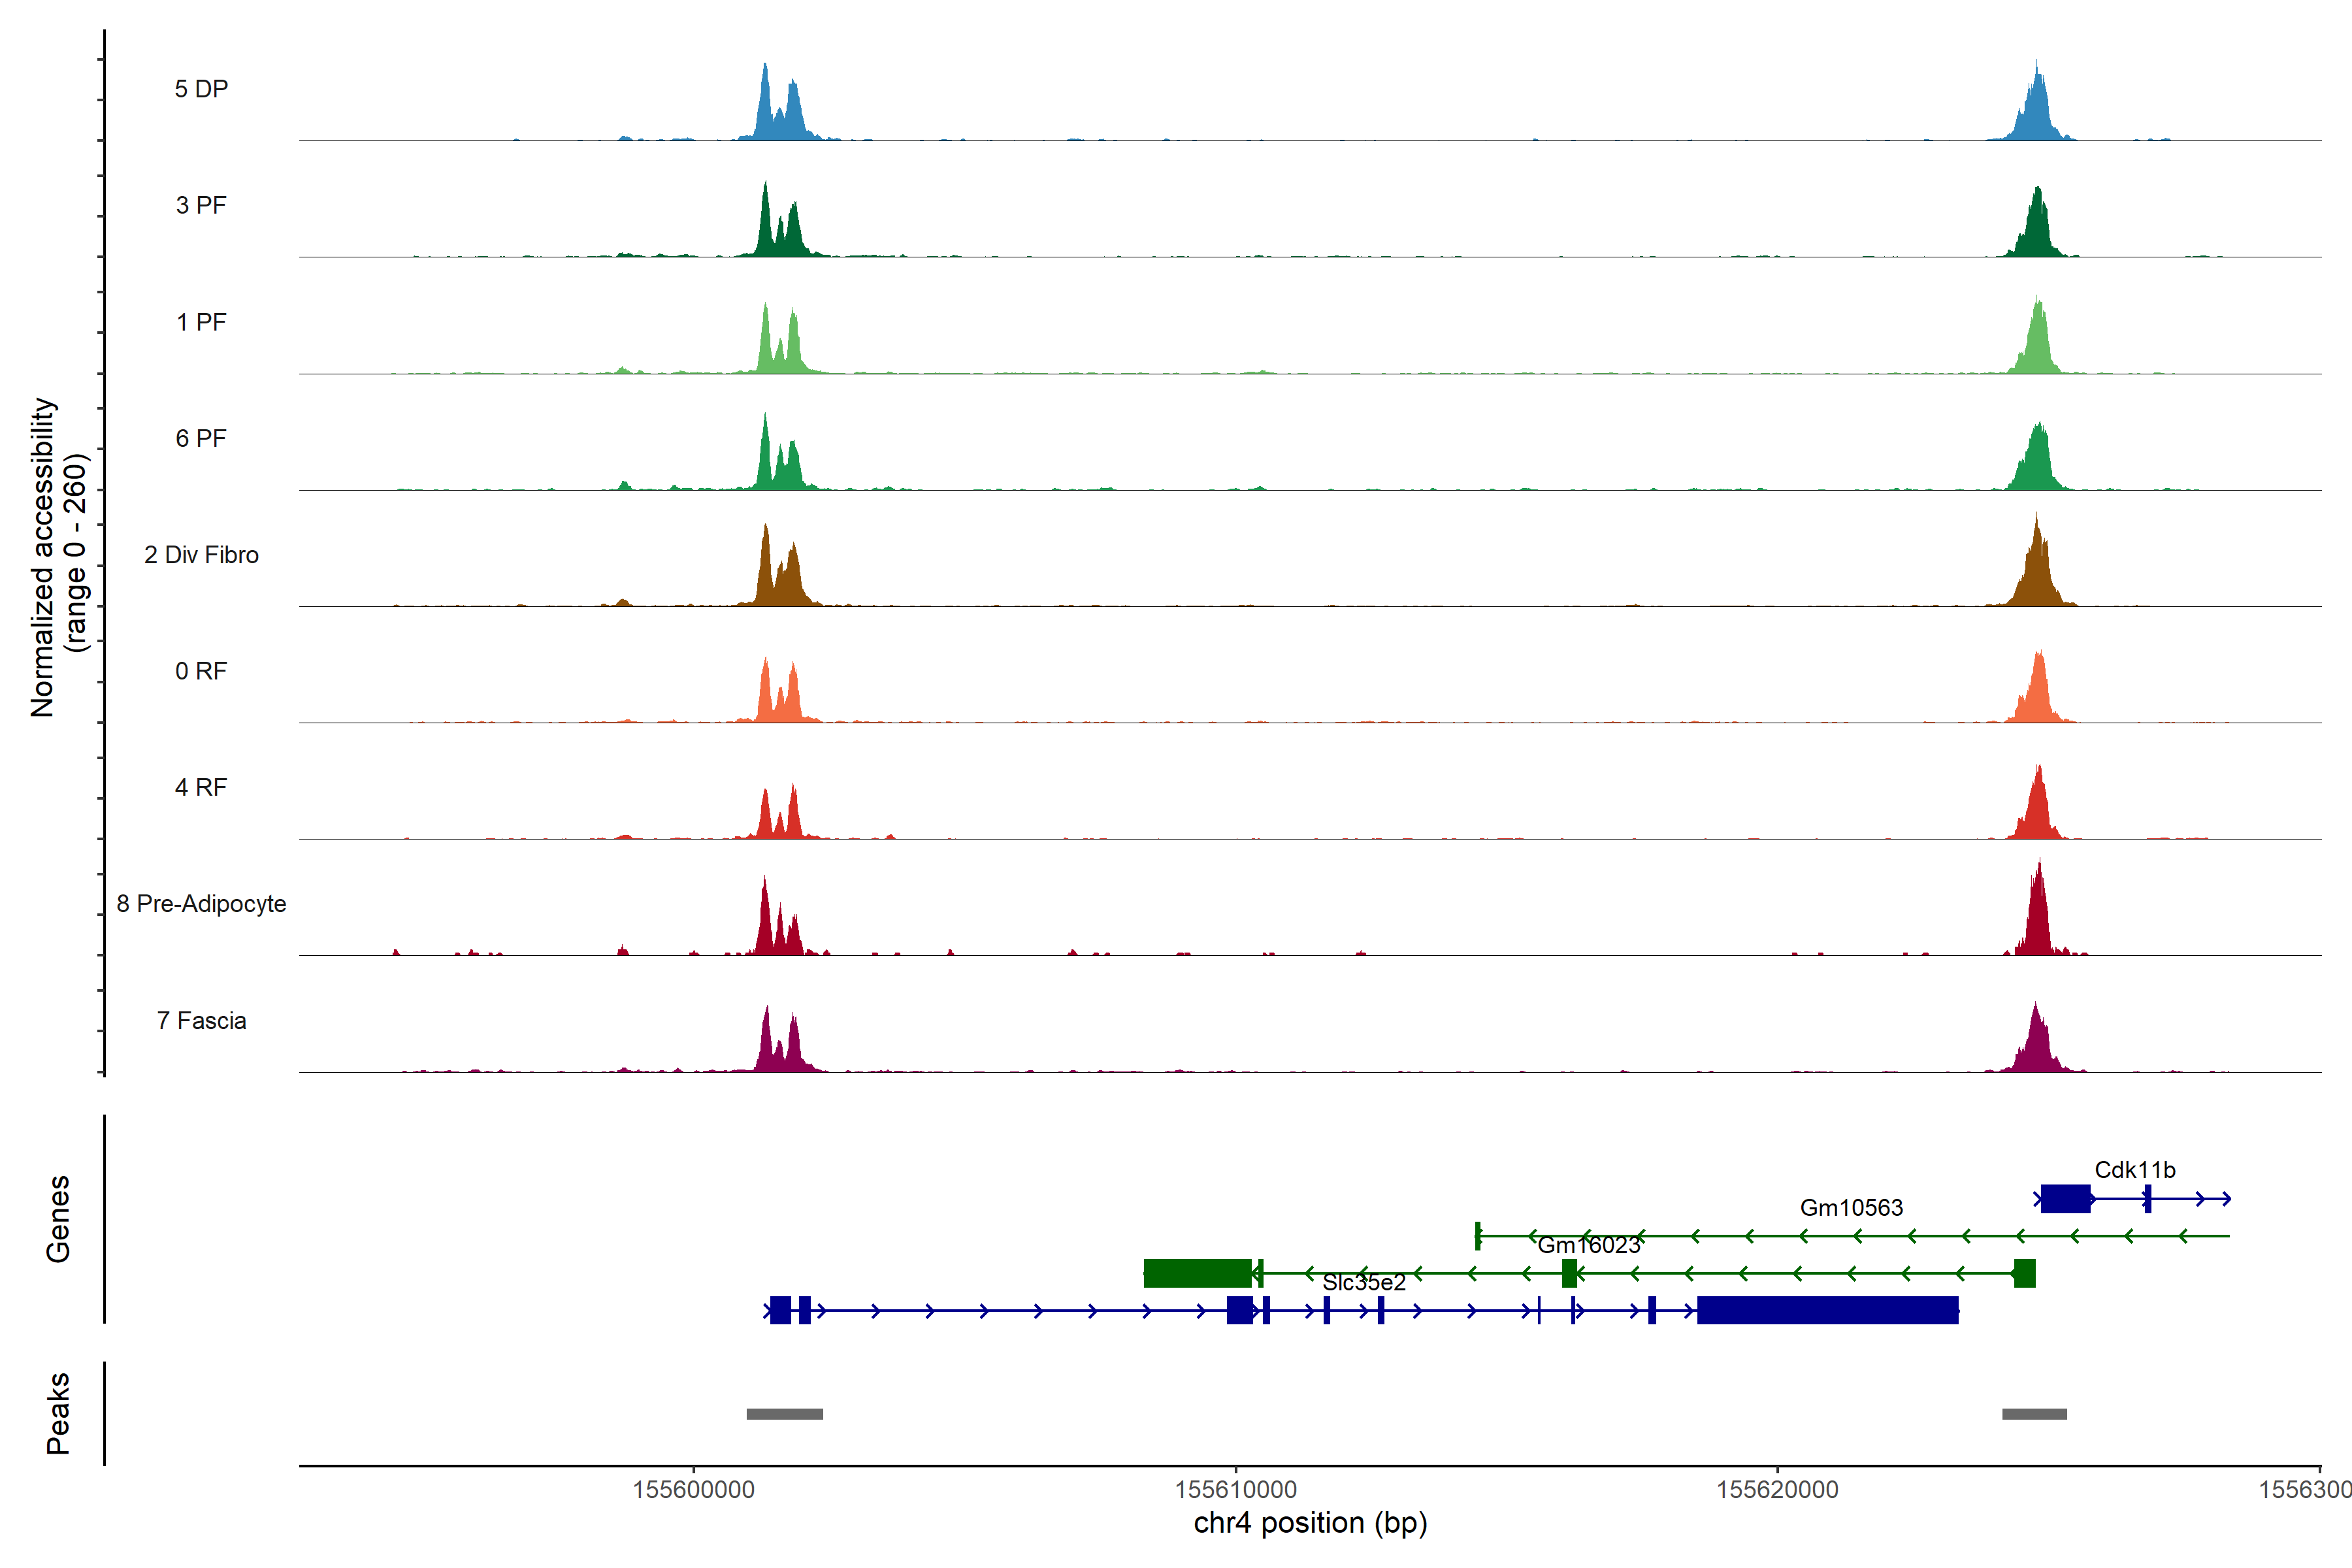Image resolution: width=2352 pixels, height=1568 pixels.
Task: Click the 5 DP track label
Action: pos(201,89)
